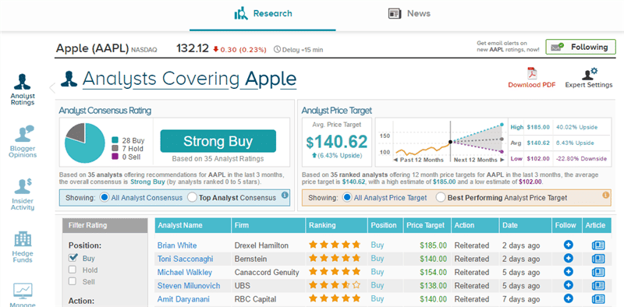Select Top Analyst Consensus radio button
The image size is (624, 307).
[x=192, y=198]
